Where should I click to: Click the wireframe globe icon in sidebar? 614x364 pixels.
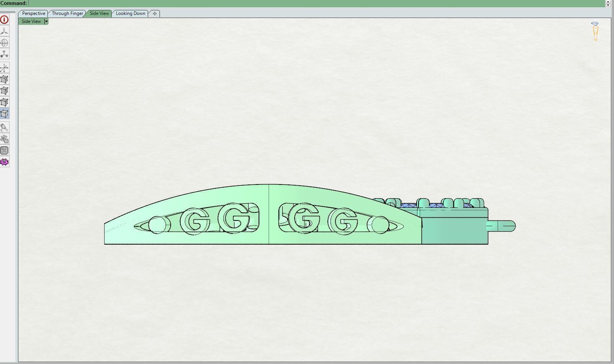coord(4,42)
